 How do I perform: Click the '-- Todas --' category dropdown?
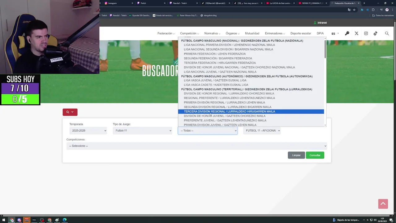(208, 131)
